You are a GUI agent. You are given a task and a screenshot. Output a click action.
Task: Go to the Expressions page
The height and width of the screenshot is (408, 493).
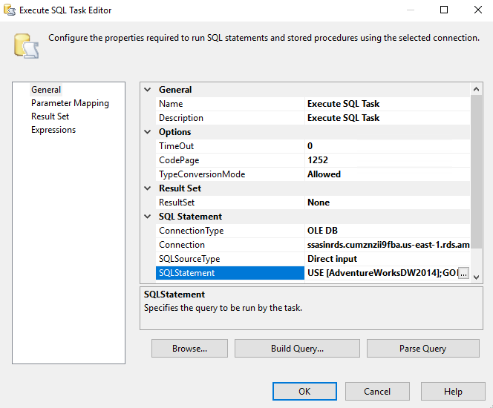[53, 130]
